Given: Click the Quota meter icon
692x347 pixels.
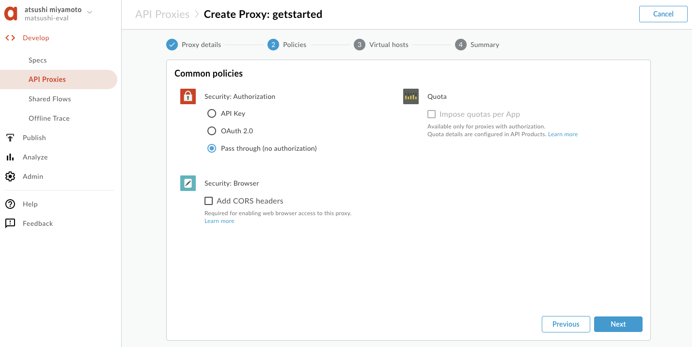Looking at the screenshot, I should click(x=411, y=96).
